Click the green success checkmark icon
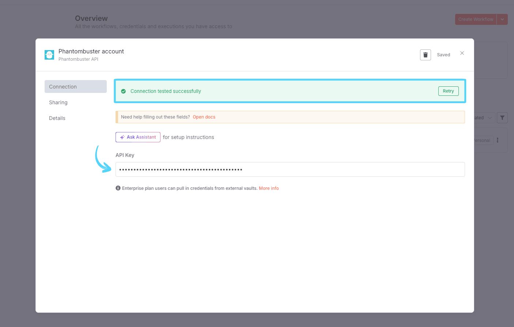The image size is (514, 327). click(124, 91)
